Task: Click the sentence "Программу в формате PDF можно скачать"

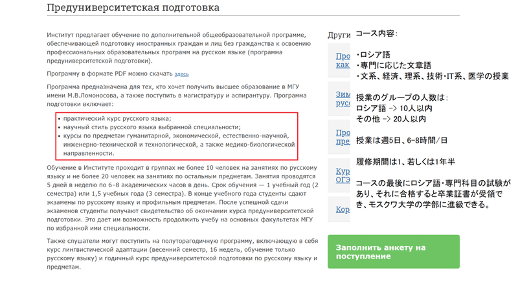Action: tap(109, 74)
